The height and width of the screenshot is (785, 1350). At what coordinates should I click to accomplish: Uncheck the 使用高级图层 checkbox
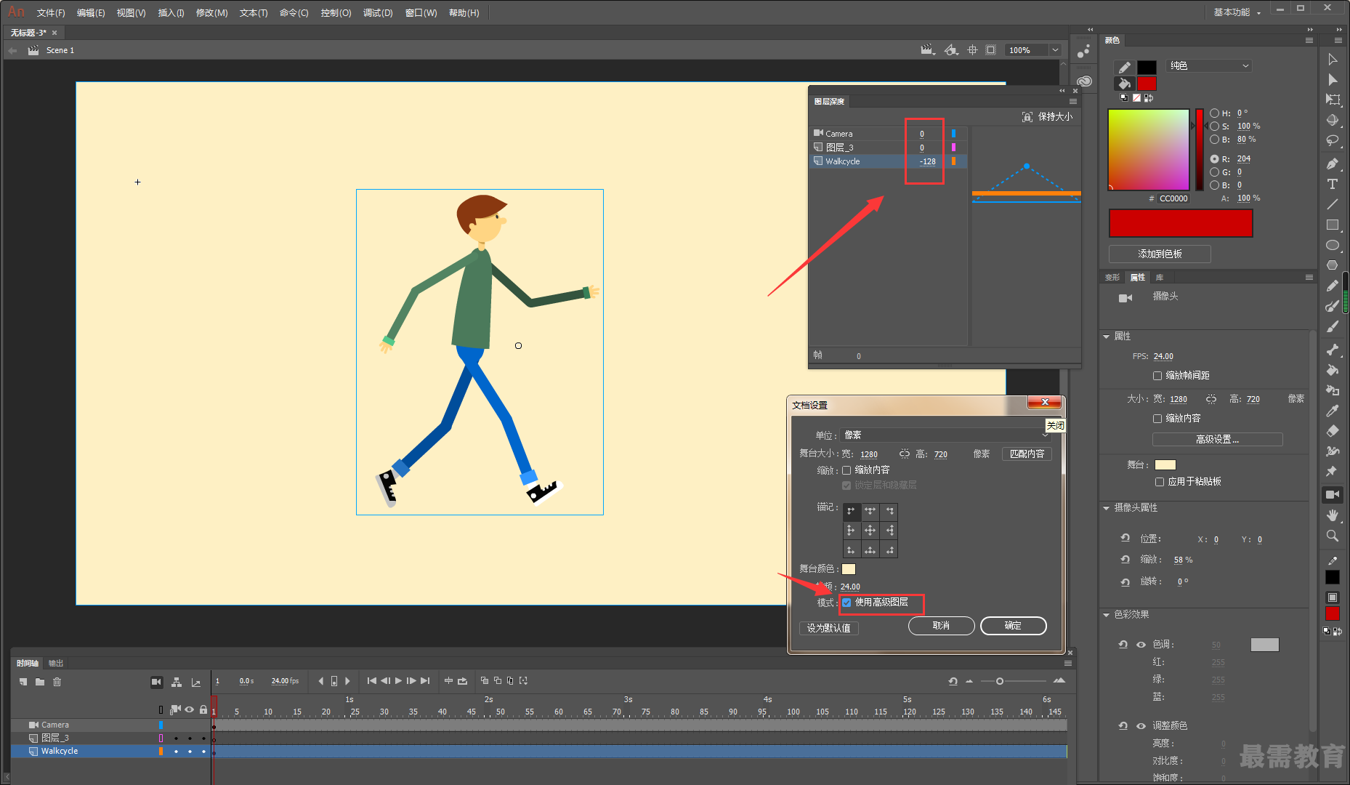(x=846, y=603)
